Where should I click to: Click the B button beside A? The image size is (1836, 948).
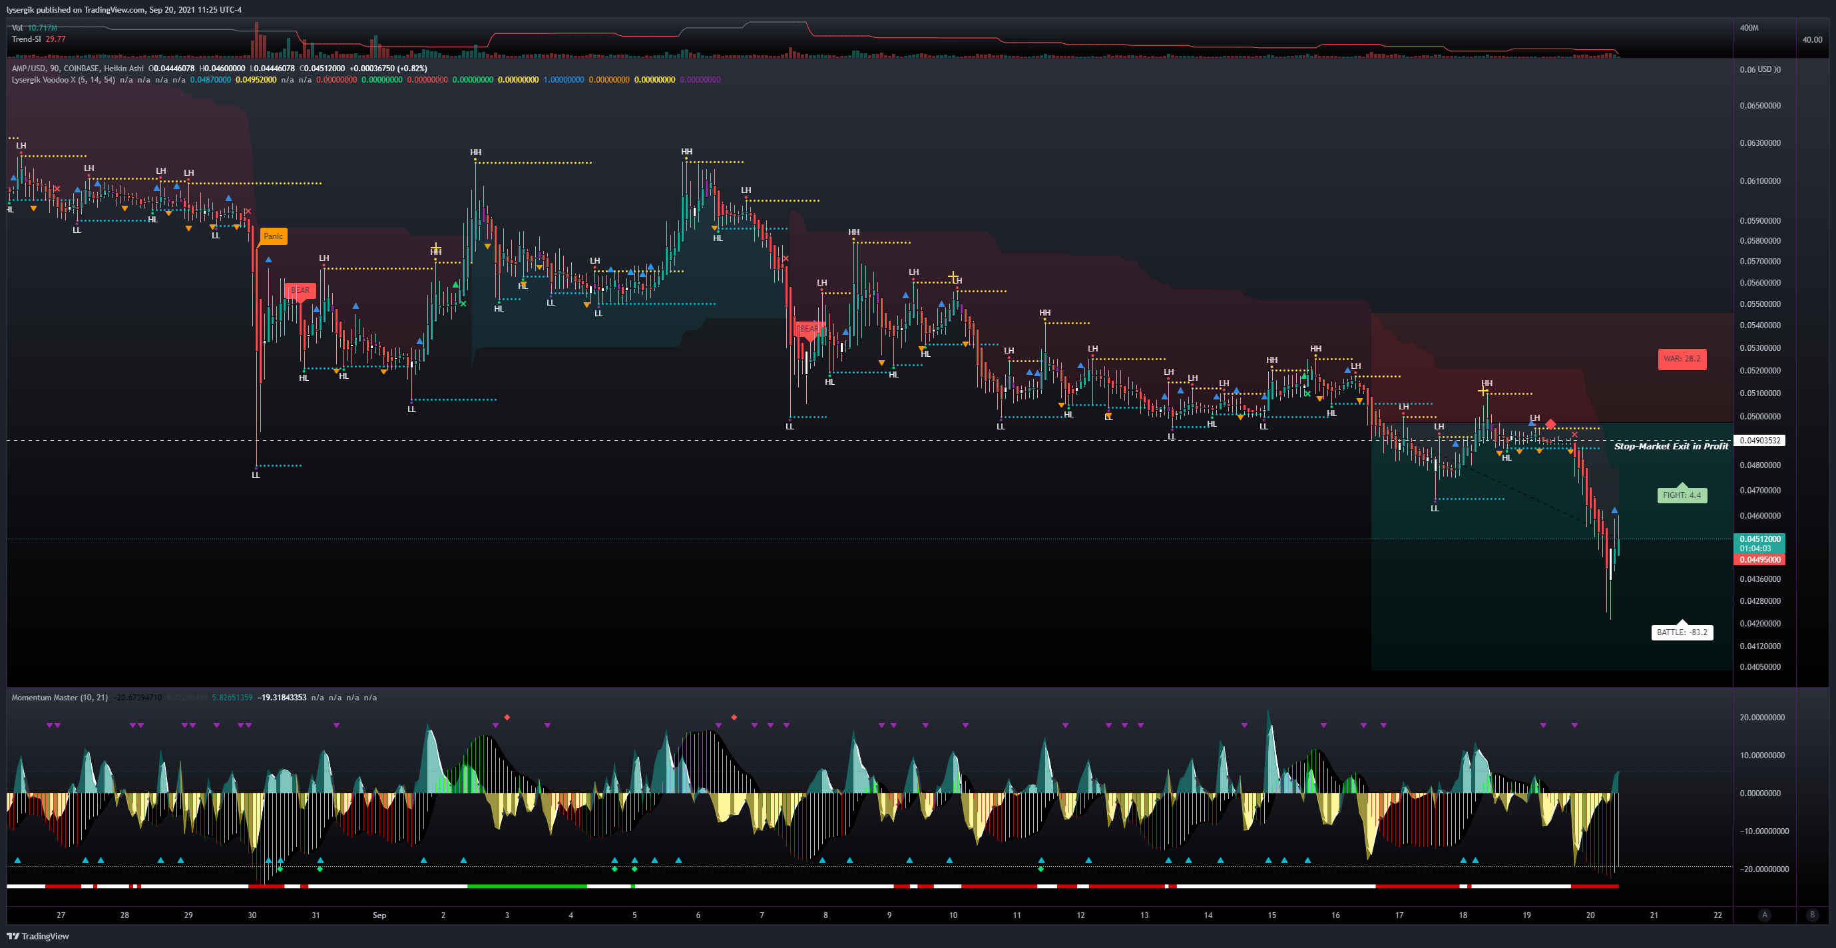pyautogui.click(x=1812, y=915)
